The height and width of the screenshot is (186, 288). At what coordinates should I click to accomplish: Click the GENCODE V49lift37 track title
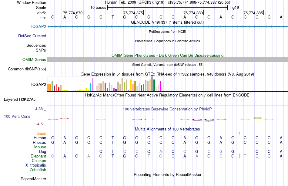[167, 22]
